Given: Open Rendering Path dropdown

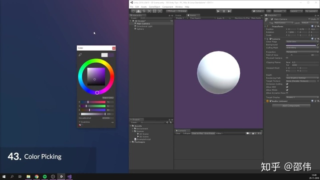Looking at the screenshot, I should coord(302,78).
